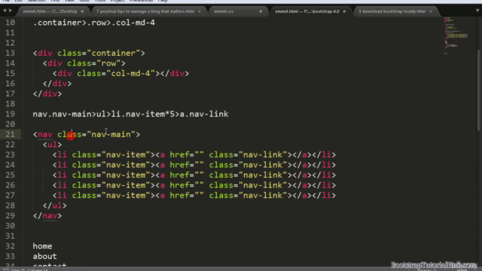
Task: Click the code minimap preview
Action: click(x=456, y=36)
